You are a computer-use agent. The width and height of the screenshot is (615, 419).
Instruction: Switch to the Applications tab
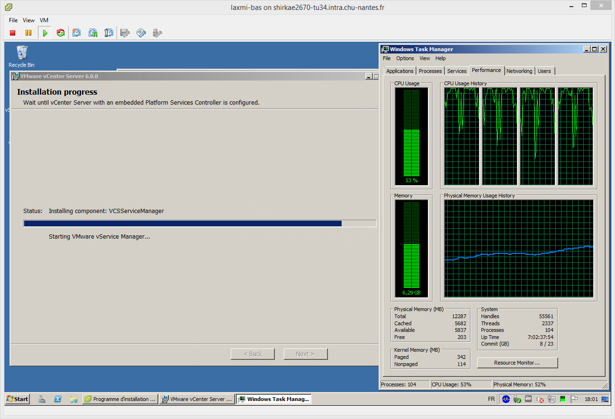(400, 71)
